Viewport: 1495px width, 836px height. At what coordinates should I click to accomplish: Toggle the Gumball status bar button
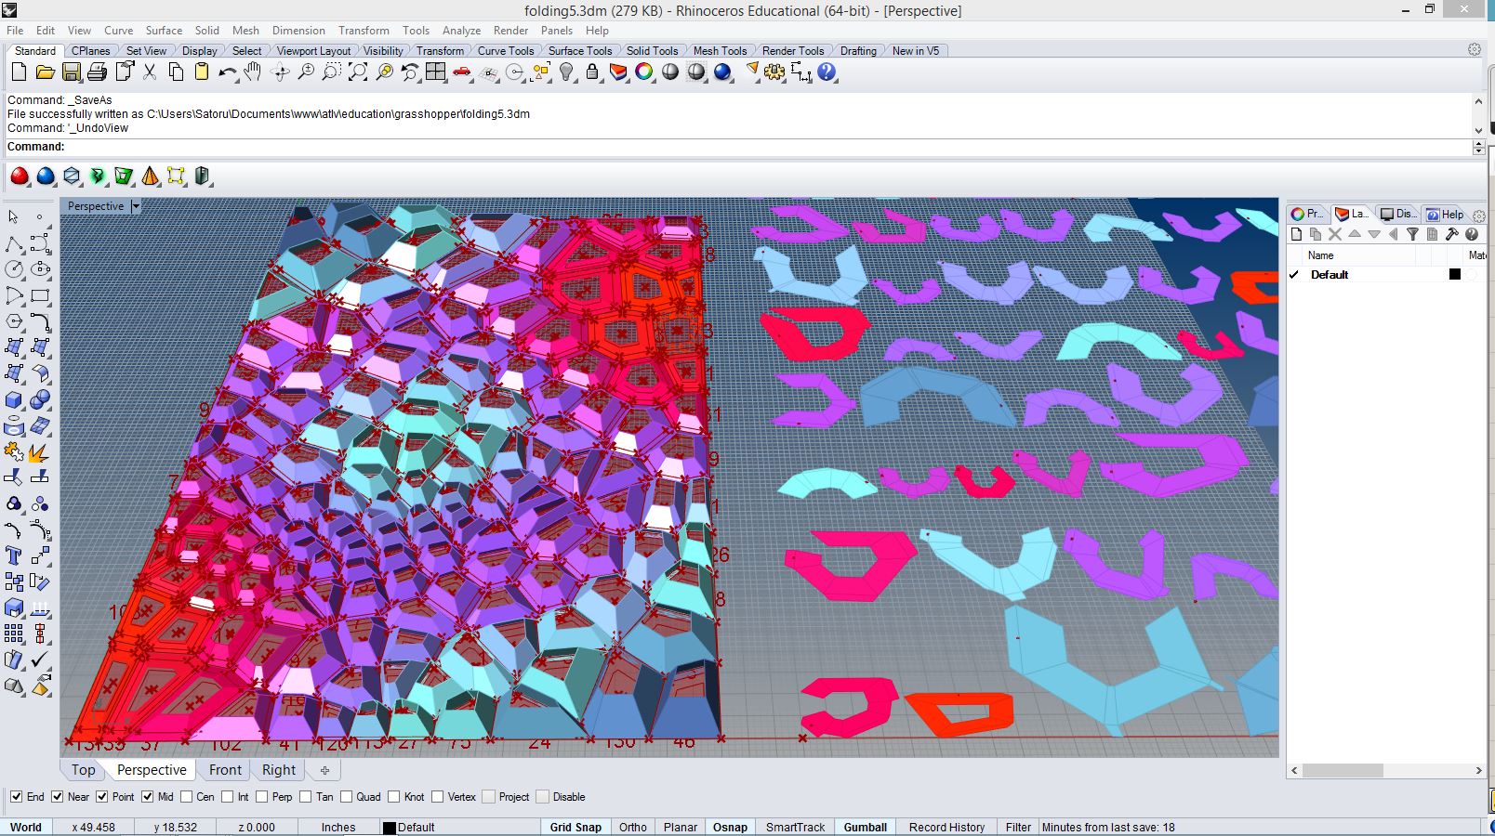tap(865, 827)
